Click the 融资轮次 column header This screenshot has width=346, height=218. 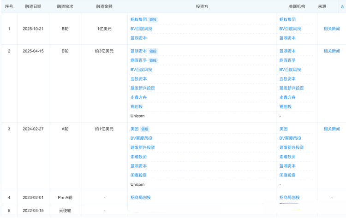65,7
